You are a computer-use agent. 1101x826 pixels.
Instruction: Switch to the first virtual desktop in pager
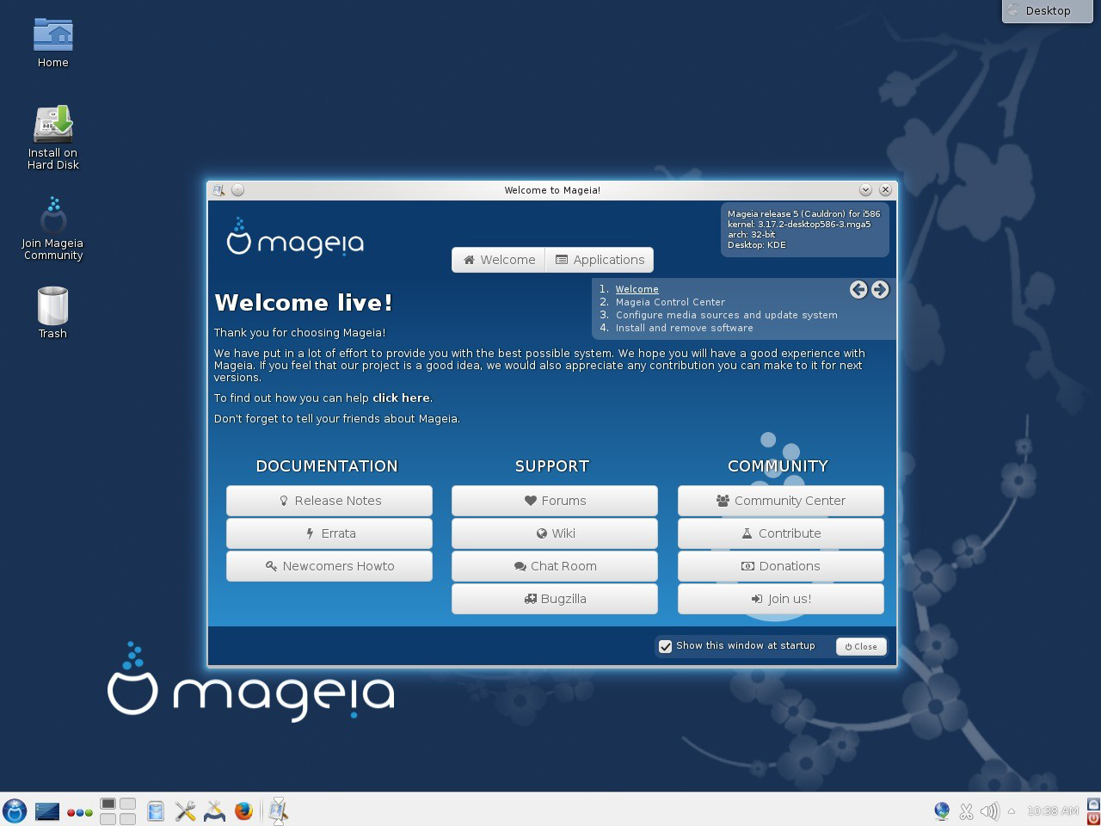108,804
